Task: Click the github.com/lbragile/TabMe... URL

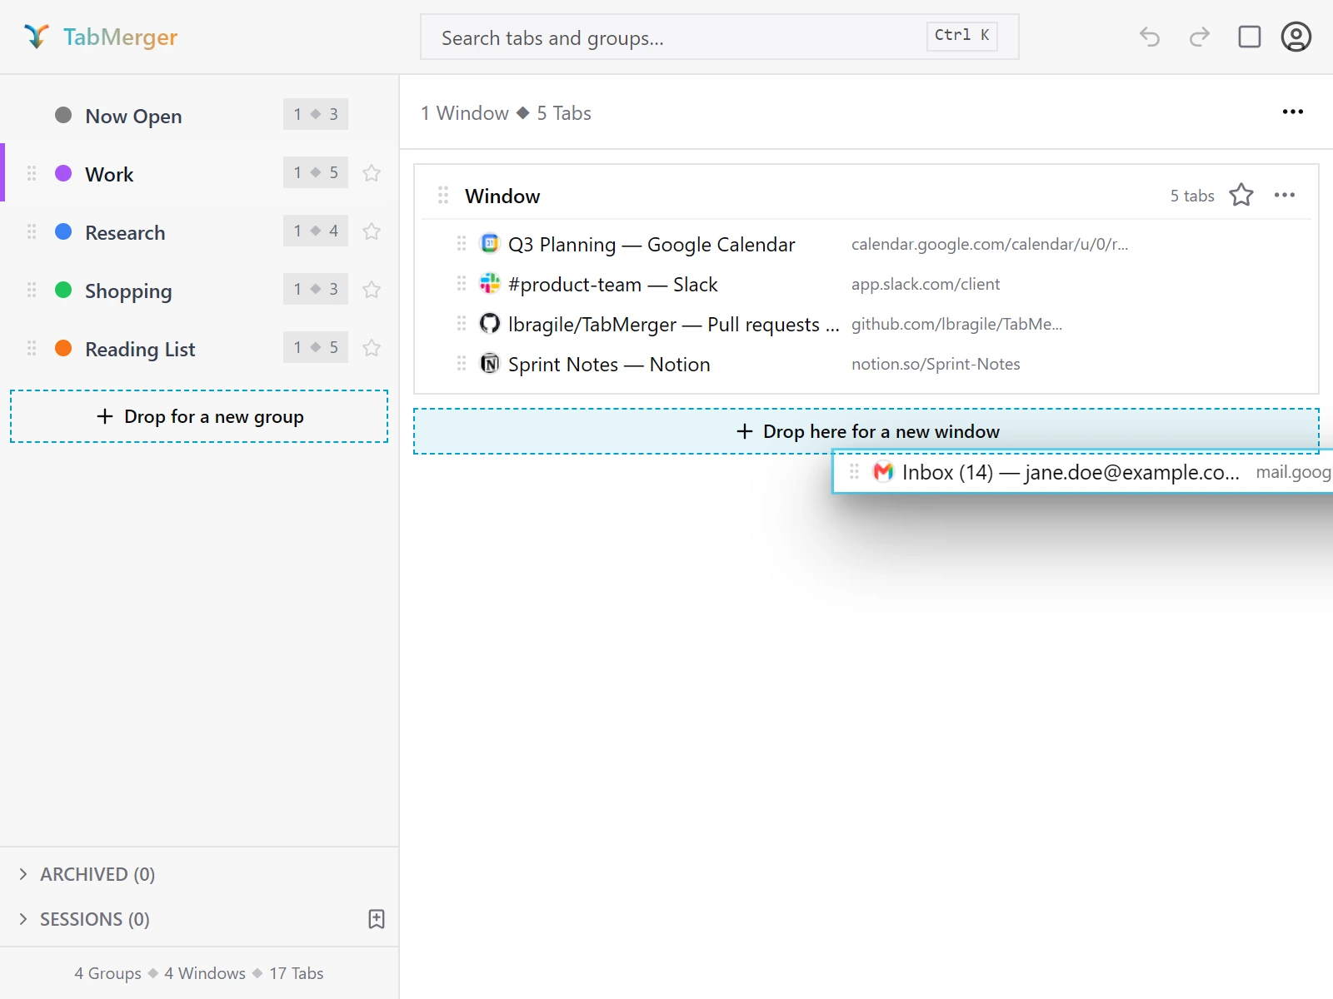Action: (956, 324)
